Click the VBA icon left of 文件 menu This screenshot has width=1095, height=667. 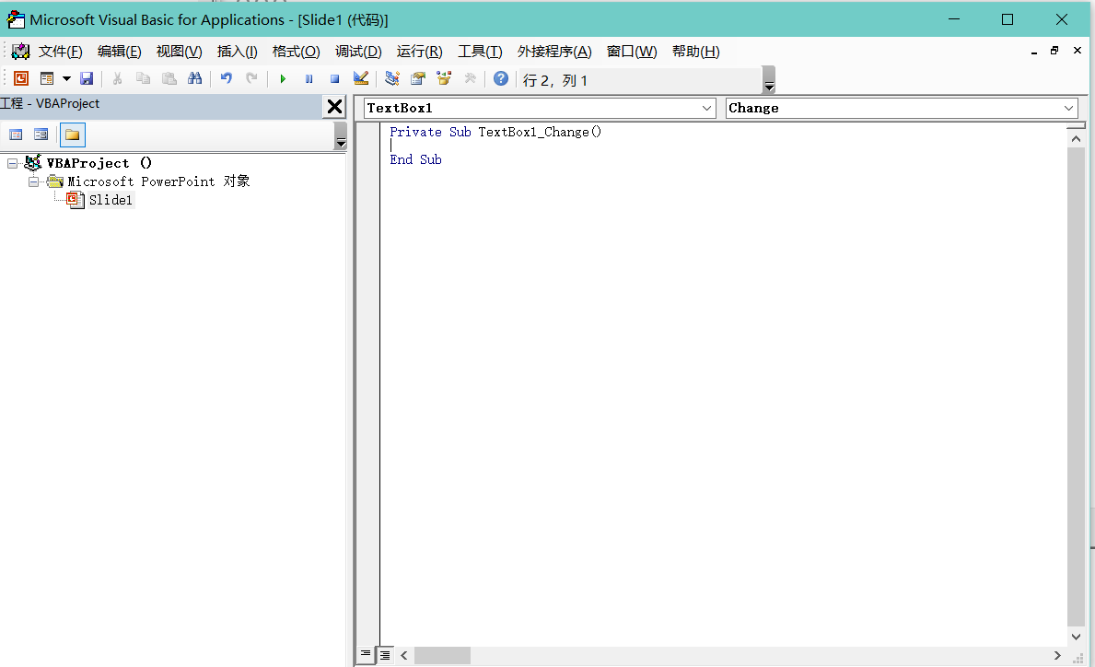coord(21,51)
